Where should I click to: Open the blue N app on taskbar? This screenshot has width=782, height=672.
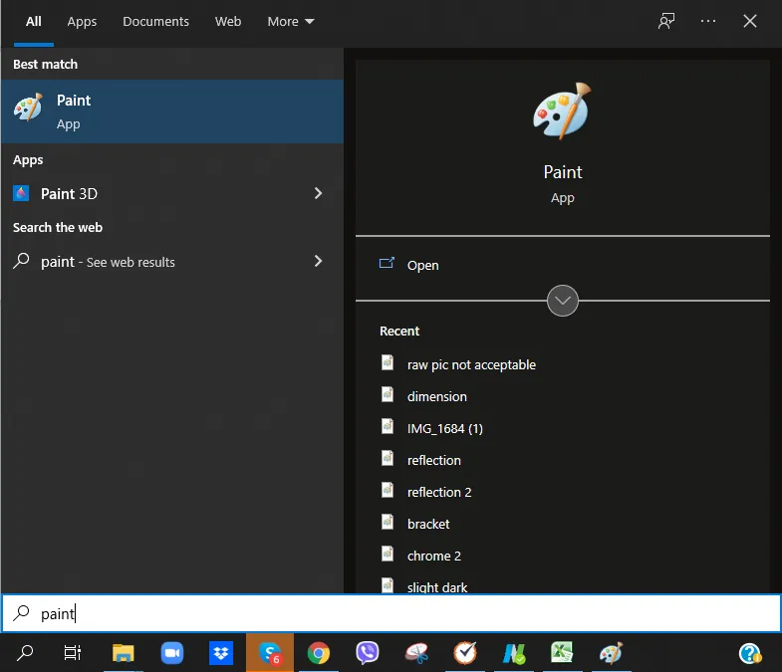tap(514, 653)
